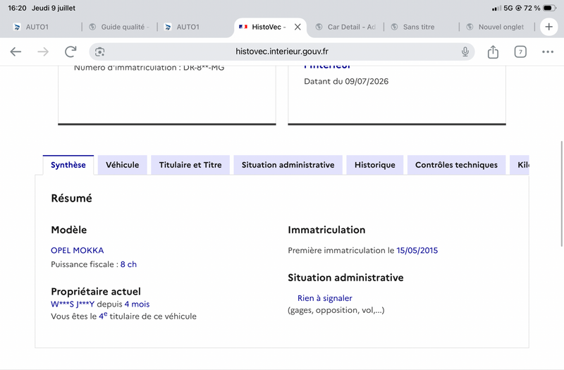Screen dimensions: 564x370
Task: Reload the HistoVec page
Action: 70,51
